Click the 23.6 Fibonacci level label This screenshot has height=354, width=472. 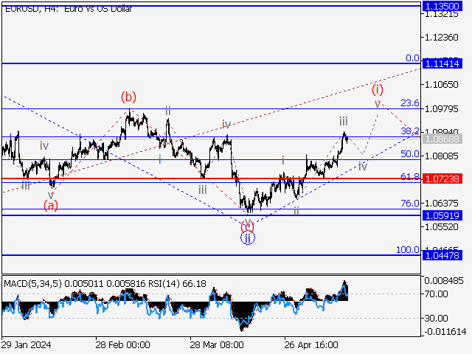410,103
